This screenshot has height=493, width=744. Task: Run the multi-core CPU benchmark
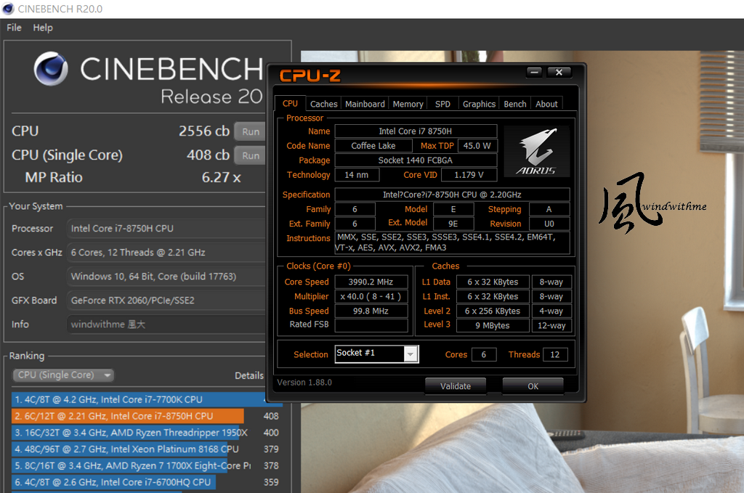[x=251, y=131]
